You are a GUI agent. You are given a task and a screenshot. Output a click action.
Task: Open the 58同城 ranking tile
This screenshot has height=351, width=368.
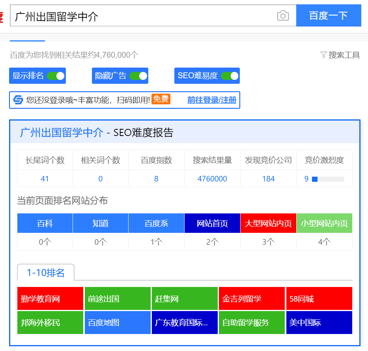click(319, 299)
